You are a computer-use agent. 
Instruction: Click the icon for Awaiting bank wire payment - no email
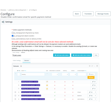pyautogui.click(x=47, y=85)
